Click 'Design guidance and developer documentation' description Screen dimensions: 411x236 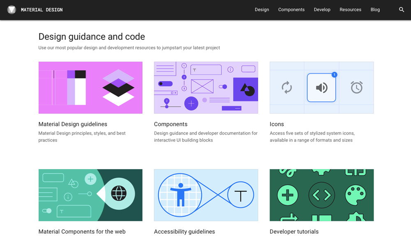206,137
